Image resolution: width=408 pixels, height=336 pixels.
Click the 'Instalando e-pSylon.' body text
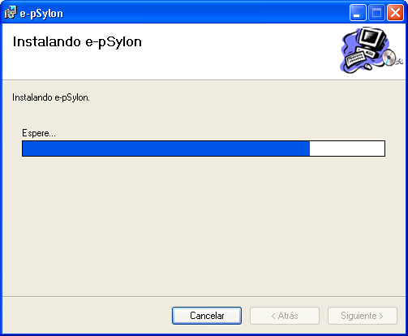click(51, 97)
